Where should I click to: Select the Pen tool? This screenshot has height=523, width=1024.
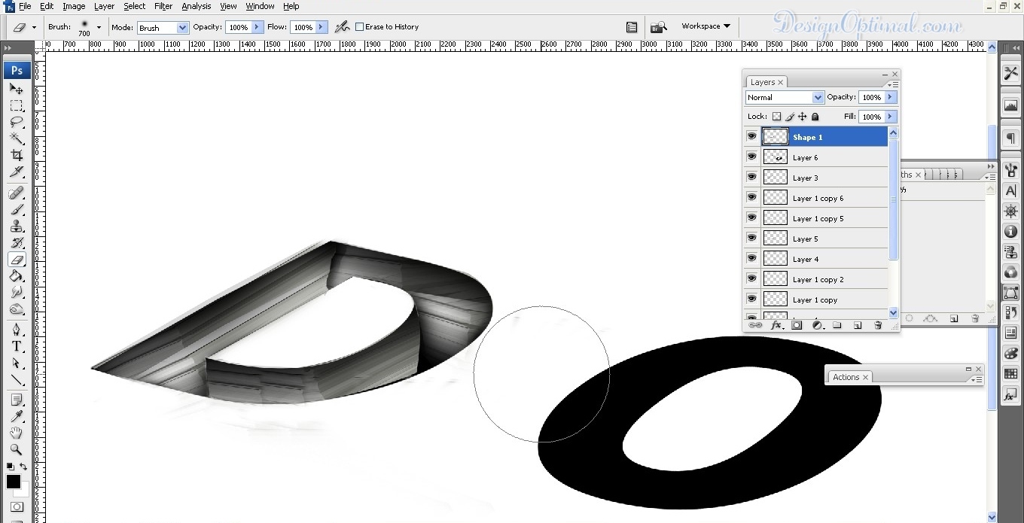17,330
